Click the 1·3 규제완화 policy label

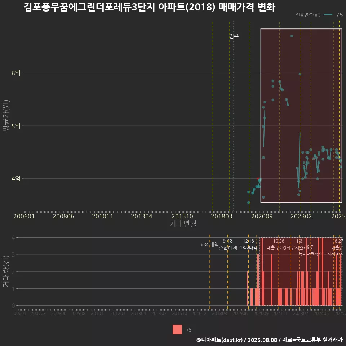click(299, 244)
